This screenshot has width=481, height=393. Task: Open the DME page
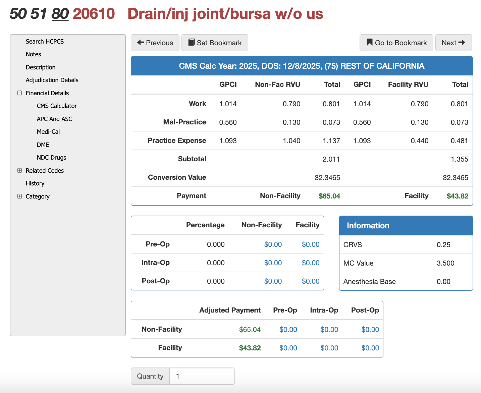[x=43, y=145]
